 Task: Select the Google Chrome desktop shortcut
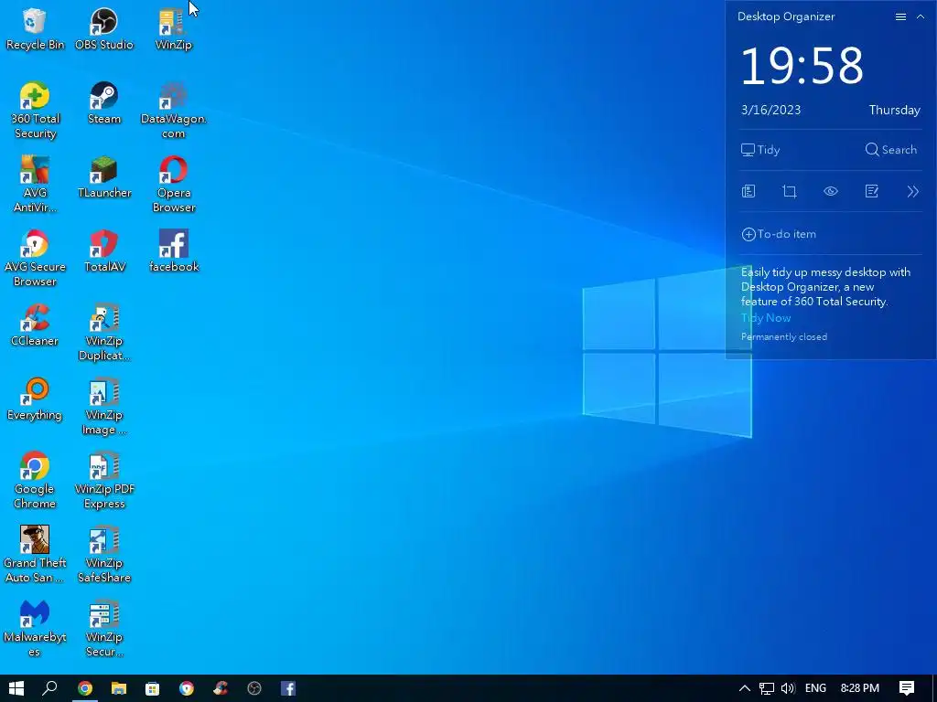[x=35, y=481]
